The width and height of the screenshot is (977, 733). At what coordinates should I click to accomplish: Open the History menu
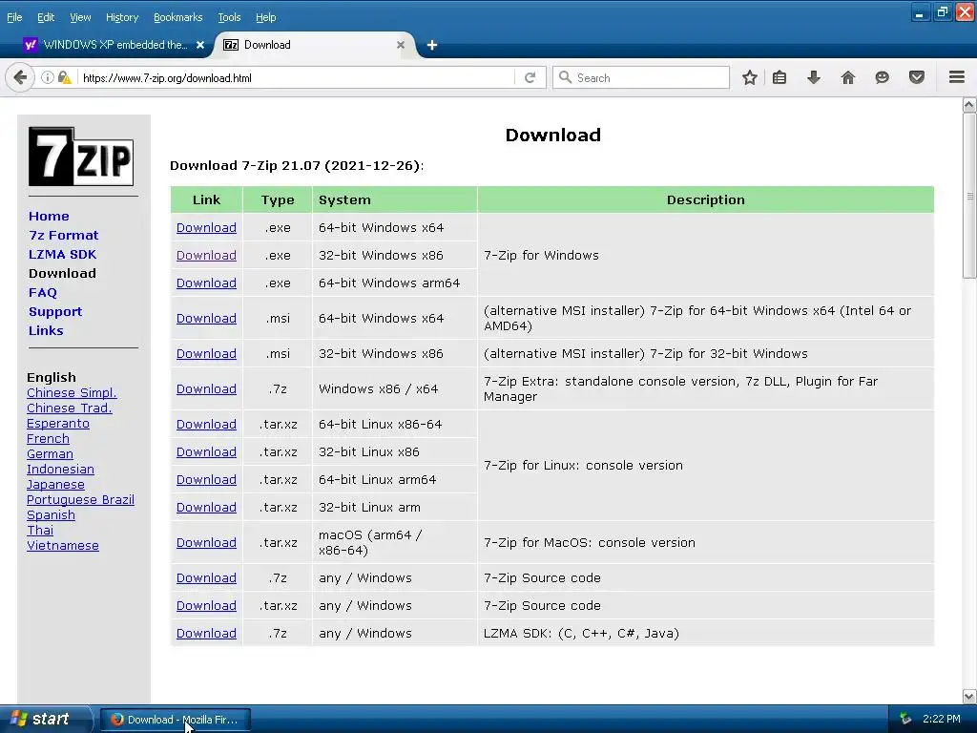pos(122,17)
